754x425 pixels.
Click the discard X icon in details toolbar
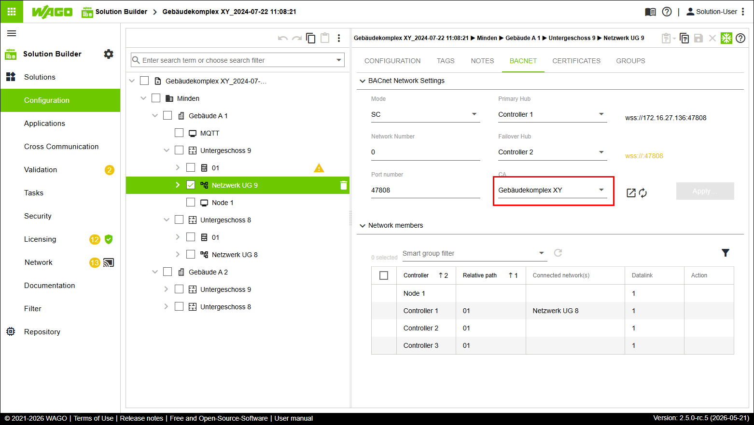pyautogui.click(x=712, y=38)
